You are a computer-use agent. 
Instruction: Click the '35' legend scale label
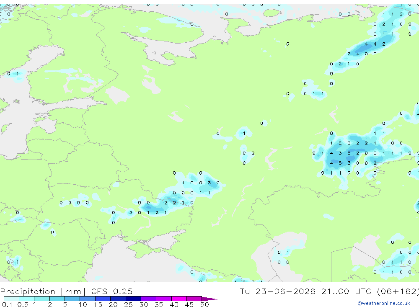(159, 304)
